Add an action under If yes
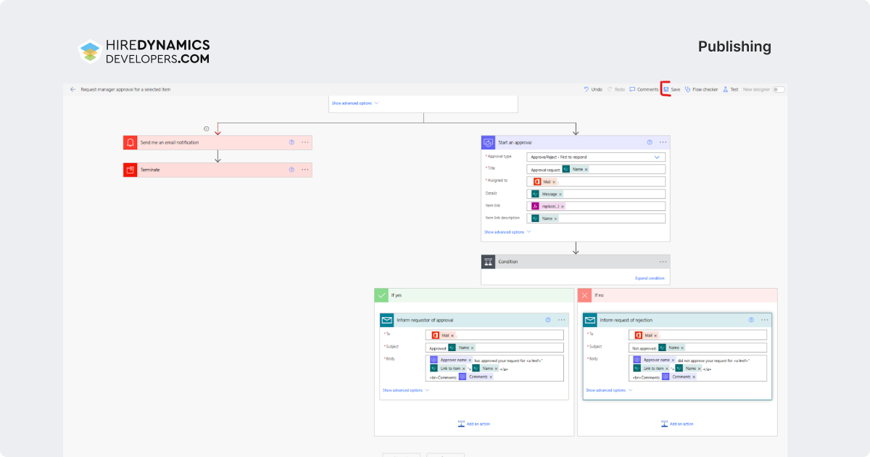This screenshot has height=457, width=870. coord(473,424)
